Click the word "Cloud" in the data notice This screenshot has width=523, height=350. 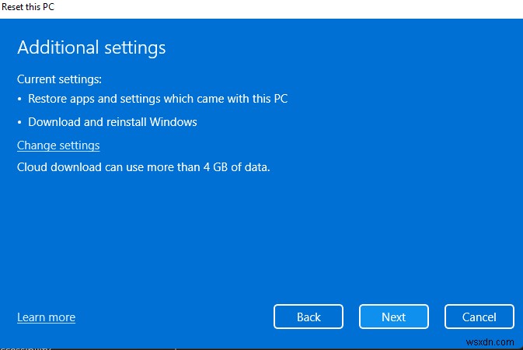[x=33, y=166]
